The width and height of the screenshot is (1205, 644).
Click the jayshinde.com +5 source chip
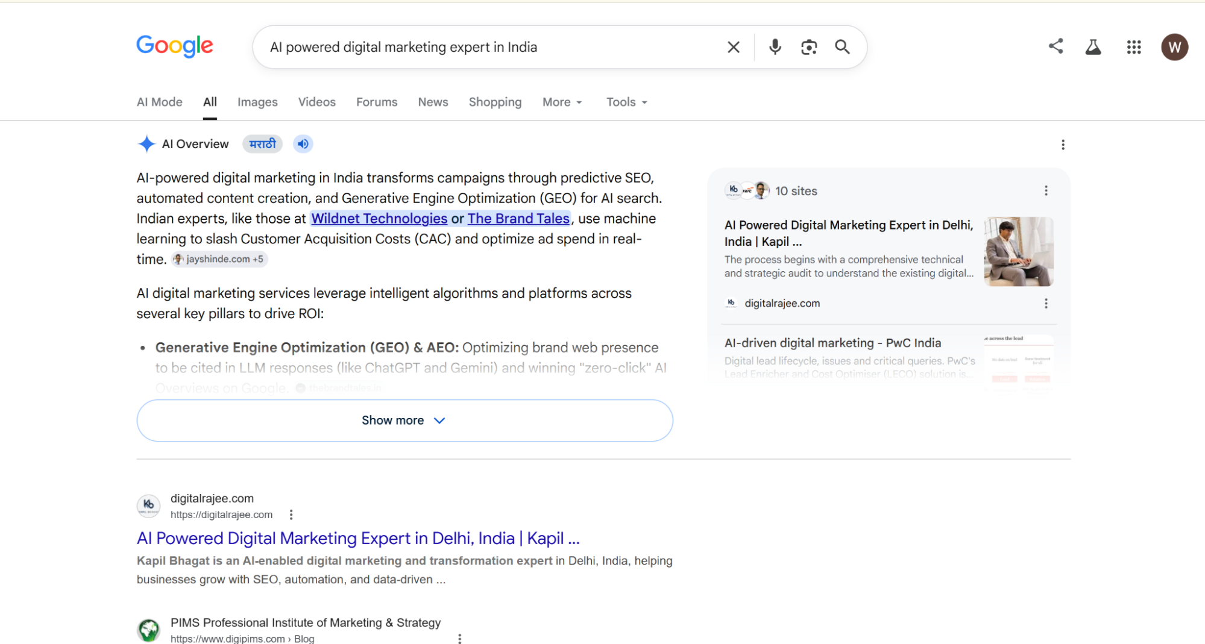(x=219, y=259)
